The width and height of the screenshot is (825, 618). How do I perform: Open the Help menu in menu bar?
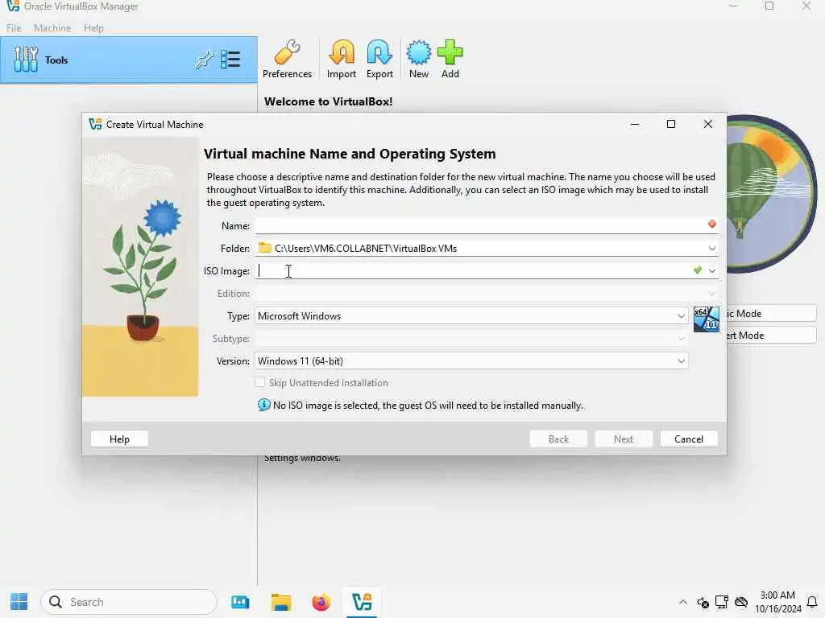pos(93,28)
